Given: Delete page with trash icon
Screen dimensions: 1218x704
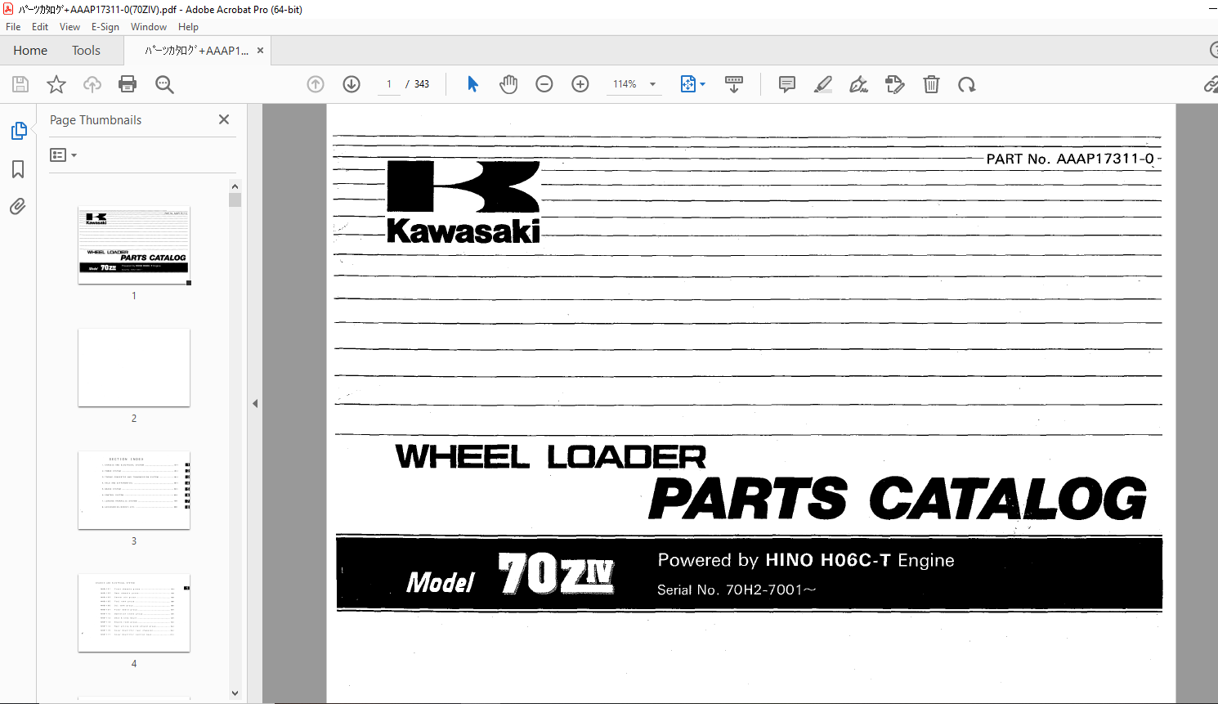Looking at the screenshot, I should tap(931, 84).
